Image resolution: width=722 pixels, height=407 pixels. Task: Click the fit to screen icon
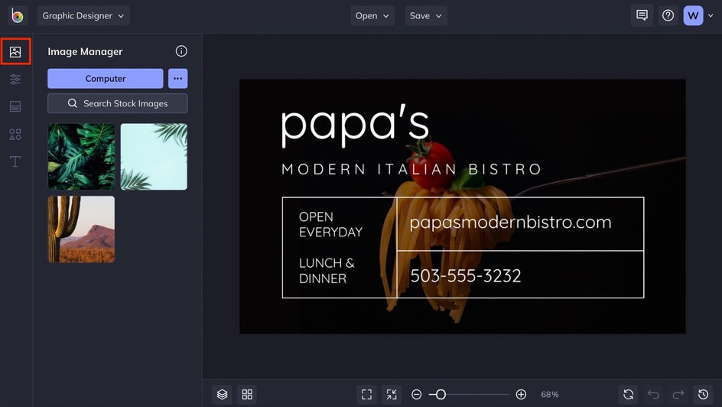pyautogui.click(x=366, y=394)
